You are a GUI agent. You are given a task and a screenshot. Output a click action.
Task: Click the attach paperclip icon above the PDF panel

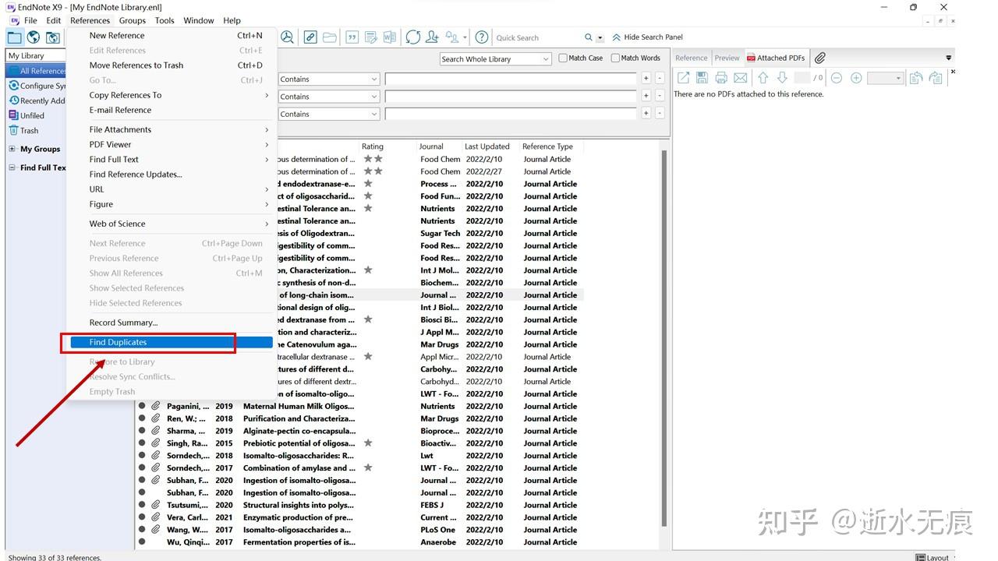(x=819, y=57)
